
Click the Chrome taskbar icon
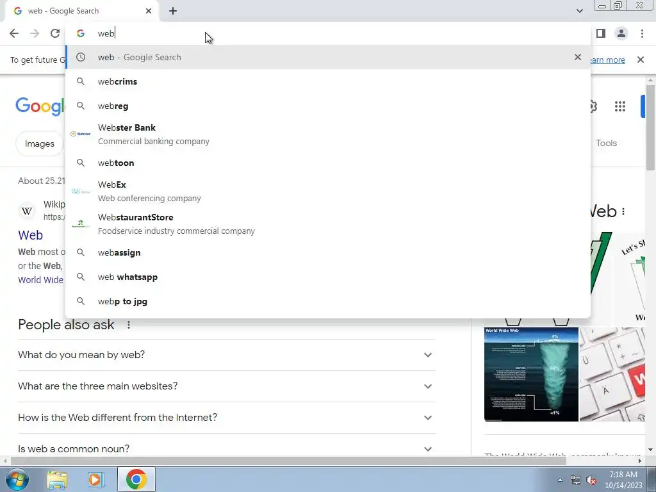coord(136,479)
